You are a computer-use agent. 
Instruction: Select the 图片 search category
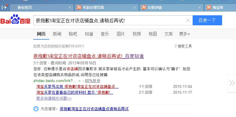click(x=121, y=34)
